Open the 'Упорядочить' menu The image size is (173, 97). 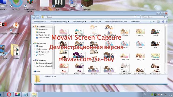(x=40, y=22)
